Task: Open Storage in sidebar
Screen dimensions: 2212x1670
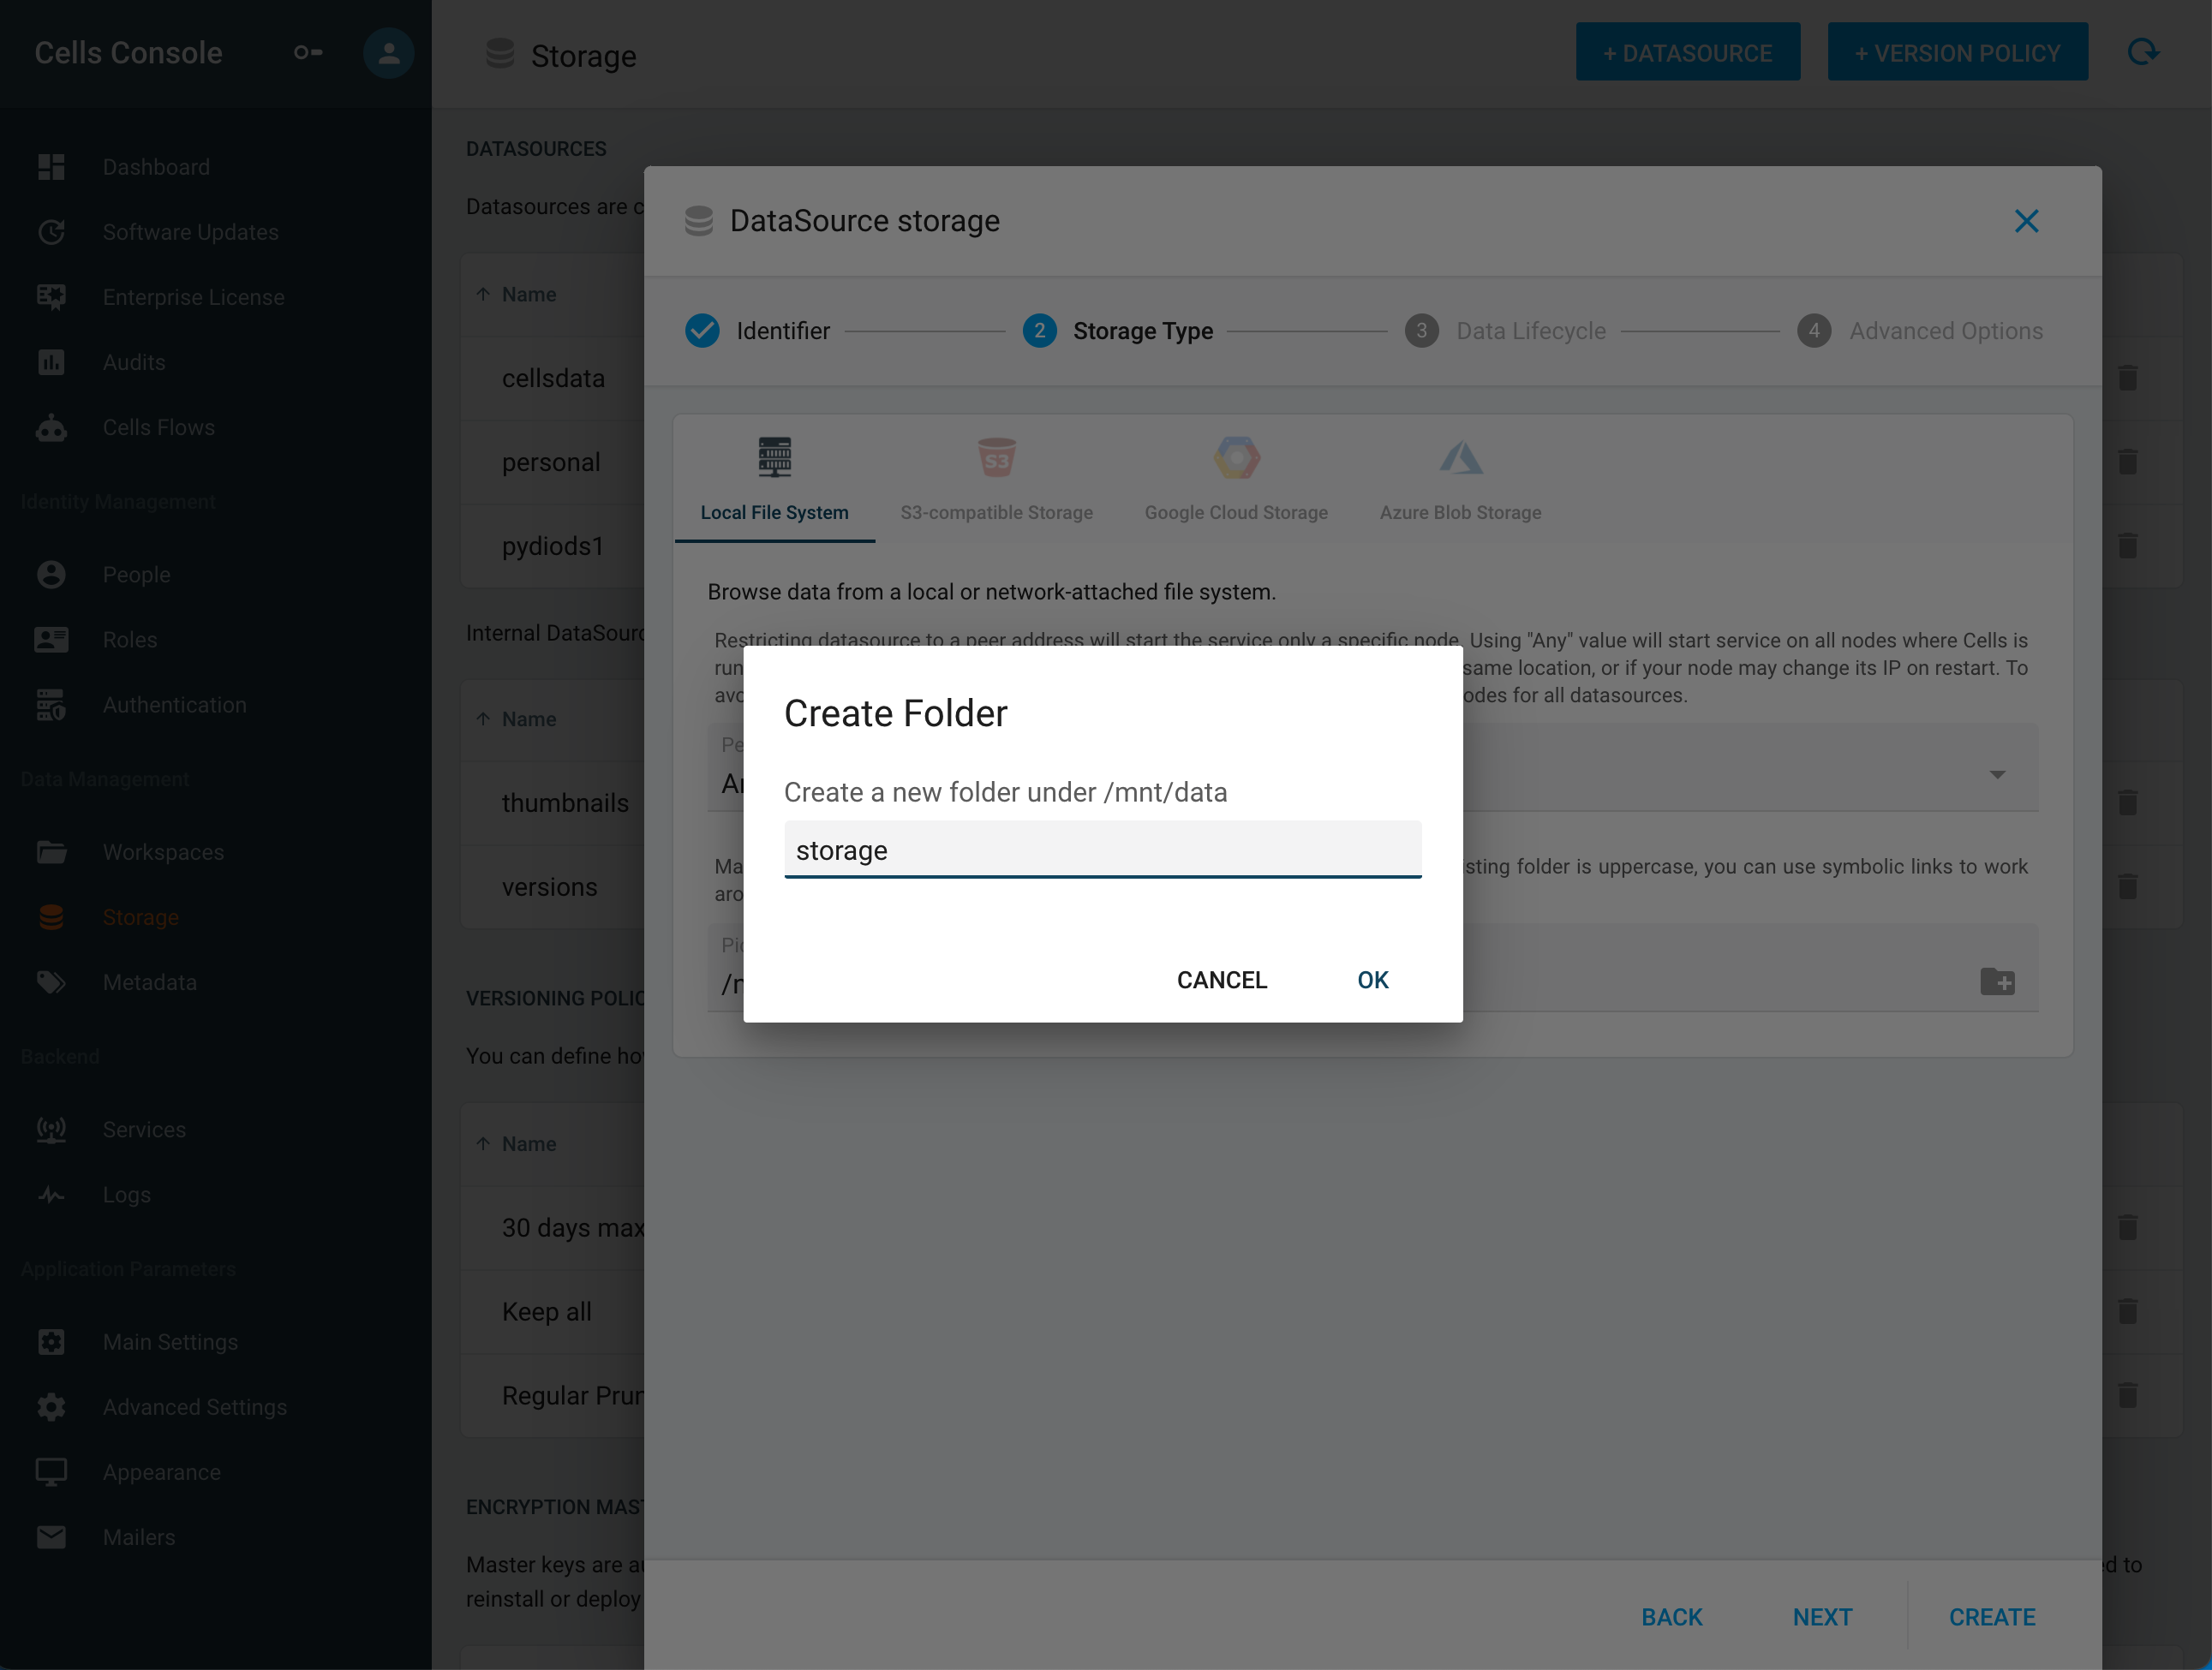Action: (140, 917)
